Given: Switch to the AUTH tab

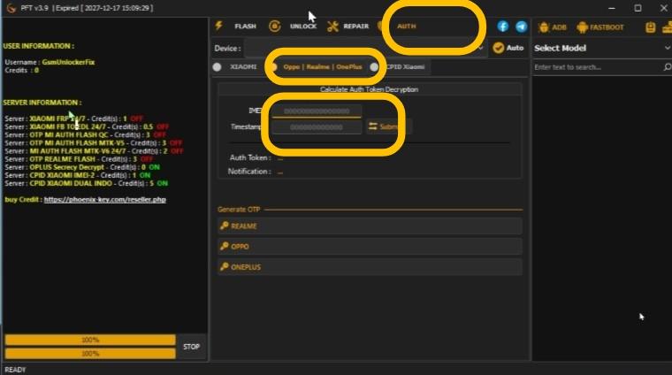Looking at the screenshot, I should pyautogui.click(x=406, y=27).
